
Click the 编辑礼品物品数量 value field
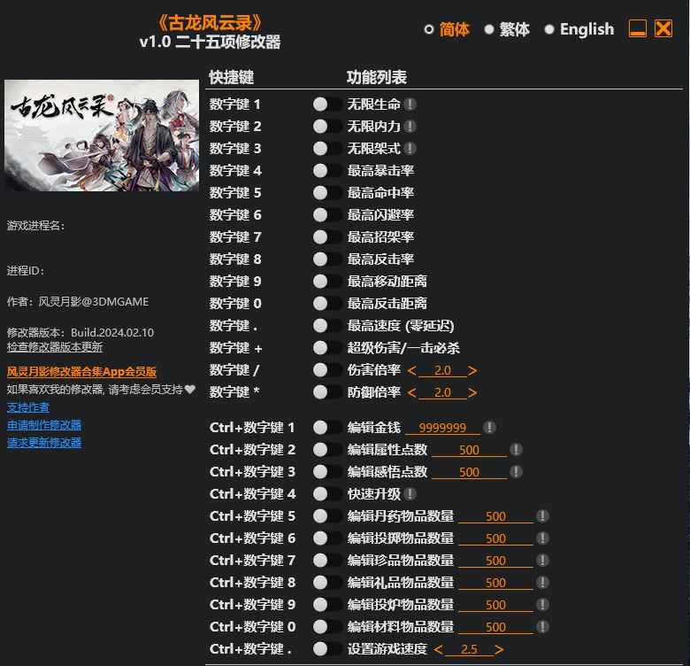[495, 583]
